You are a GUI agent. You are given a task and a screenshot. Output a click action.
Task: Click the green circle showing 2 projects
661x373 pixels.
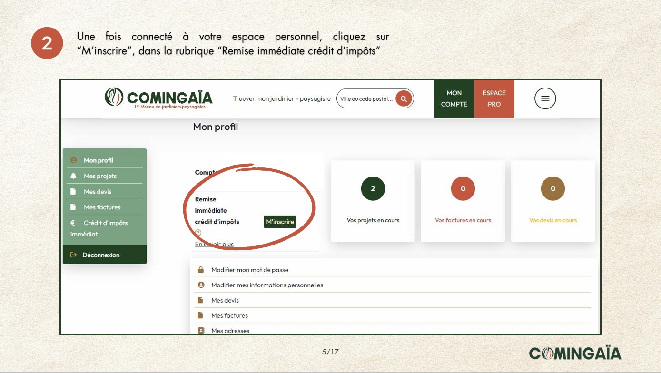[373, 188]
